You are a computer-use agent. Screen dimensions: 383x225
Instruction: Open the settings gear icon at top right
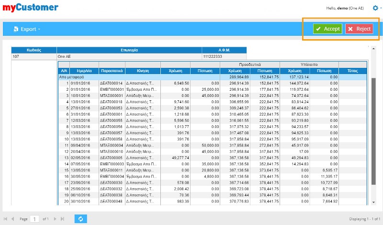375,8
